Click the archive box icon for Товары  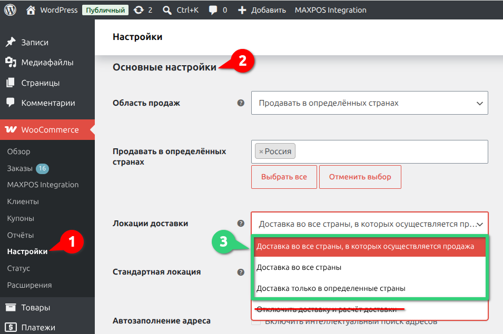11,307
